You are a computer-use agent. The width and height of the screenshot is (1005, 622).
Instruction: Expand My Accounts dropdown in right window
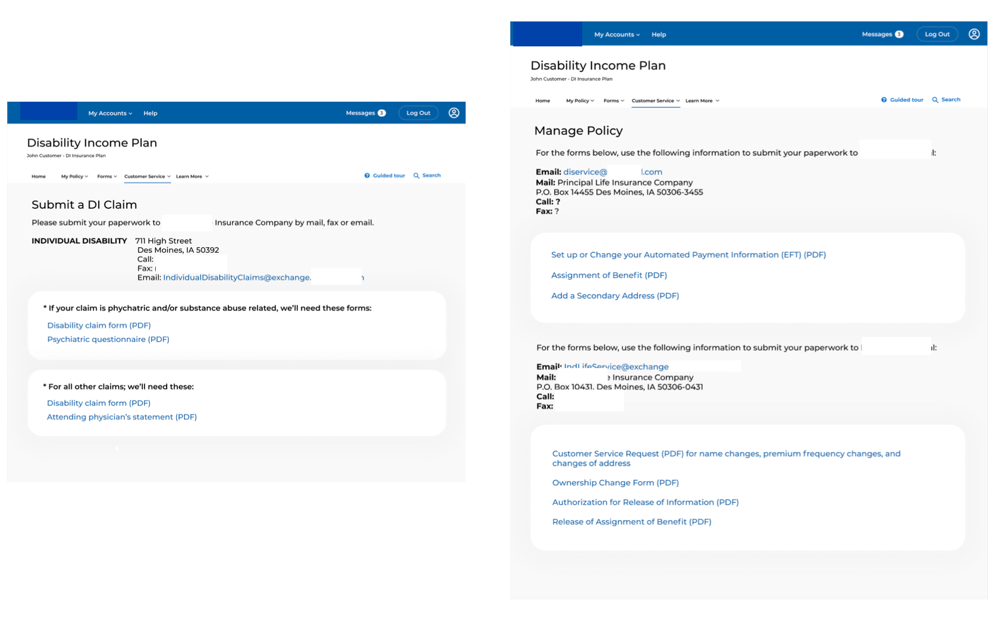[x=617, y=34]
